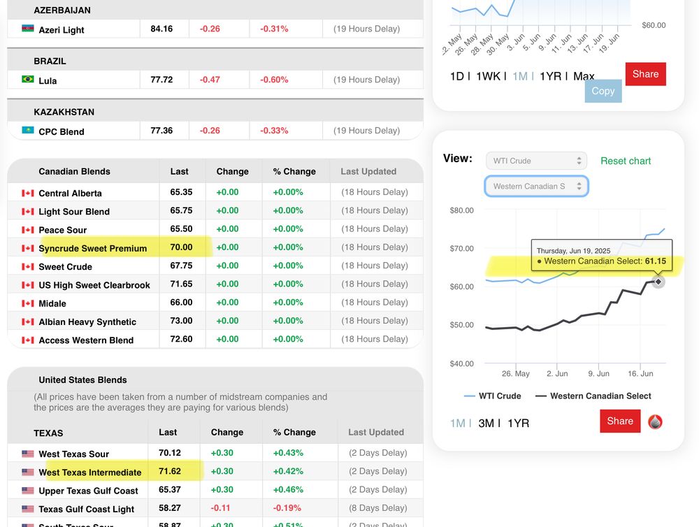699x527 pixels.
Task: Open the WTI Crude view dropdown
Action: coord(536,161)
